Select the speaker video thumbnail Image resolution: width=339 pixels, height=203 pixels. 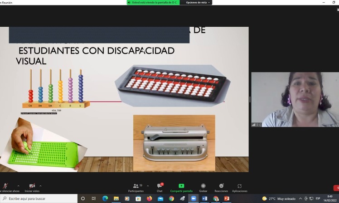pos(295,99)
